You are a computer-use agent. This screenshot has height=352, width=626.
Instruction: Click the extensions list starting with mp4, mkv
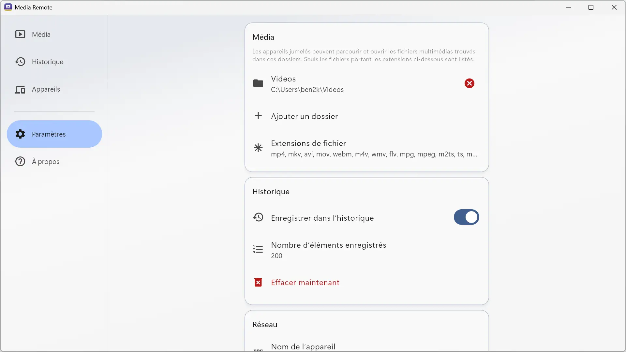[374, 154]
